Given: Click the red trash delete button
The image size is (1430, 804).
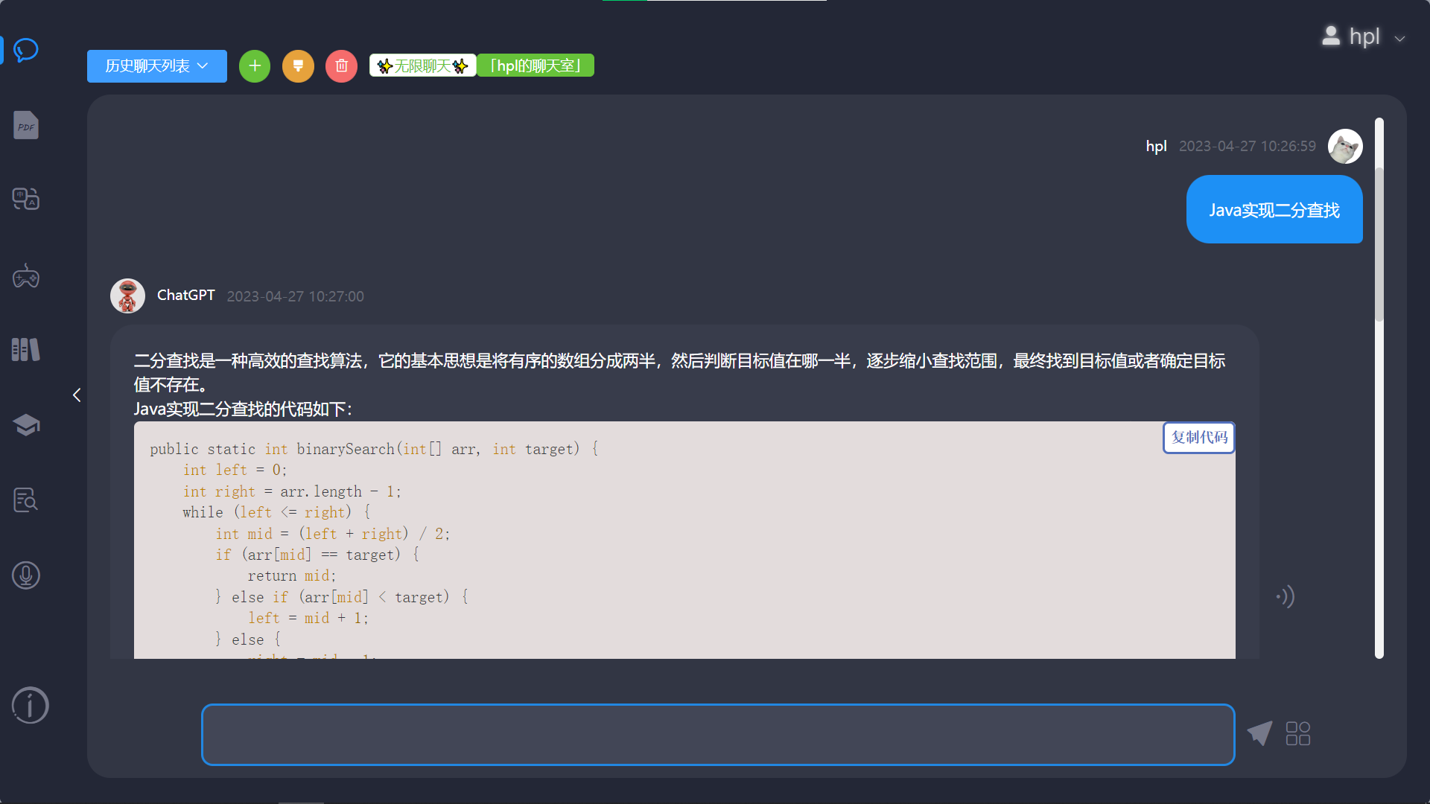Looking at the screenshot, I should pyautogui.click(x=341, y=66).
